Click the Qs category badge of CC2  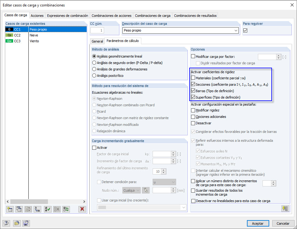9,35
